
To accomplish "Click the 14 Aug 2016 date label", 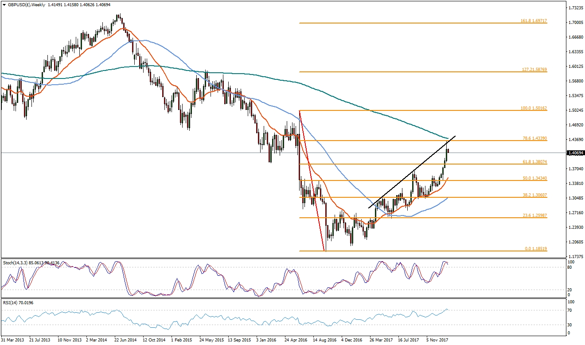I will 324,341.
